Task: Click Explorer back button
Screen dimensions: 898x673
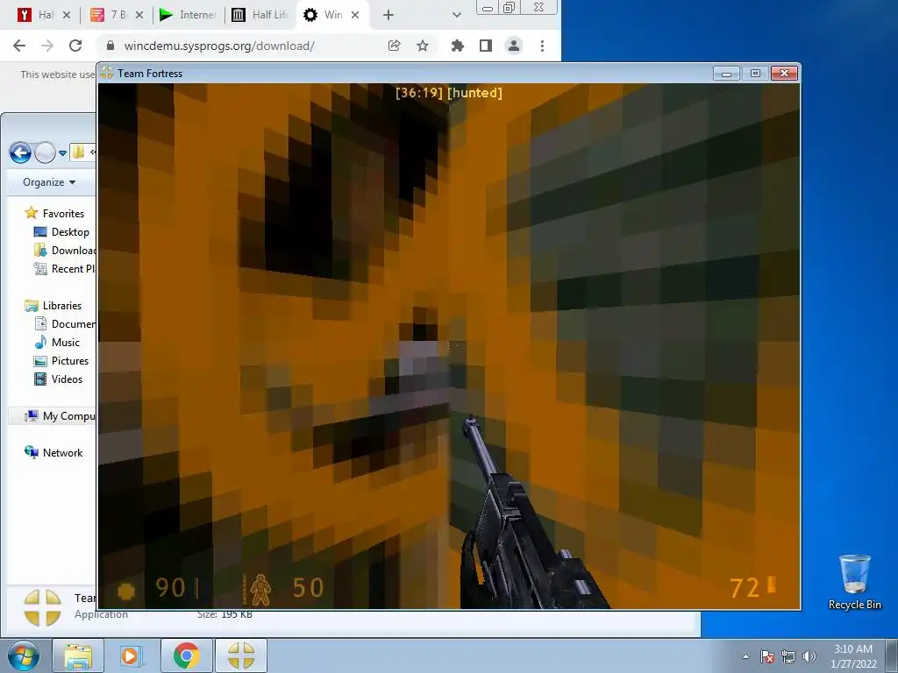Action: (21, 152)
